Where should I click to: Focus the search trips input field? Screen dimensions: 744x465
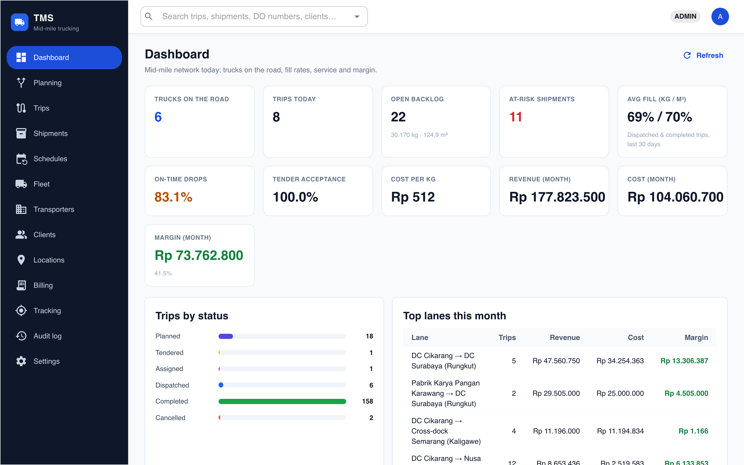click(254, 17)
